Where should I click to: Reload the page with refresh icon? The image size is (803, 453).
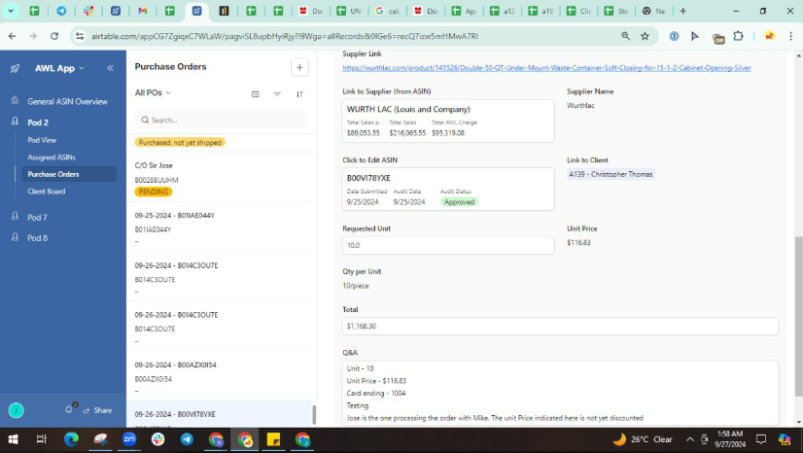coord(54,36)
